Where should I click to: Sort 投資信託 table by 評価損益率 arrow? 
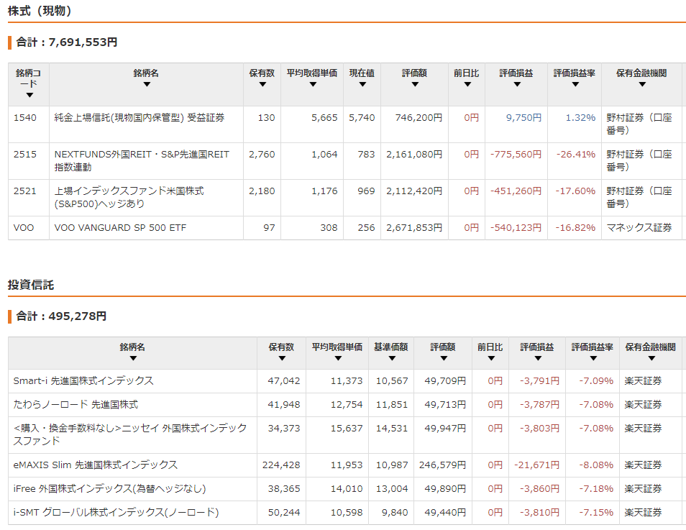click(593, 358)
